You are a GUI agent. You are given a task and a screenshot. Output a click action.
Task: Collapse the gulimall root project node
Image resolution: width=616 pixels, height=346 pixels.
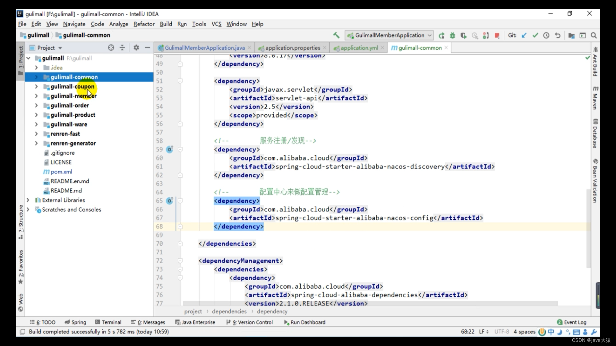click(28, 58)
